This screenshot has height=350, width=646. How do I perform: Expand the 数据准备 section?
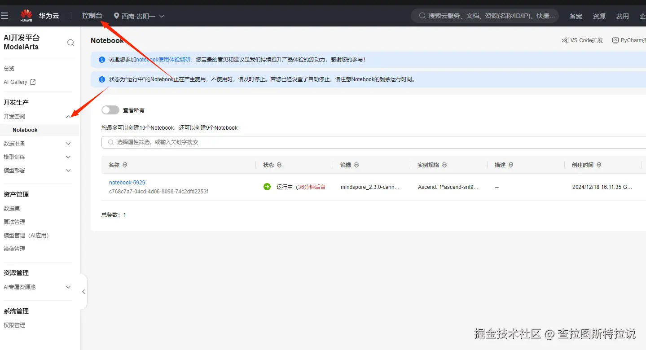pyautogui.click(x=68, y=144)
